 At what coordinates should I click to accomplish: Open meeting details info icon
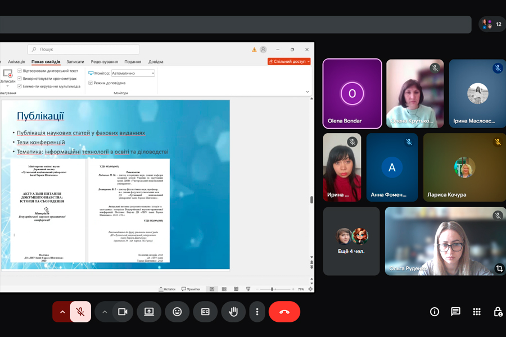click(x=435, y=312)
